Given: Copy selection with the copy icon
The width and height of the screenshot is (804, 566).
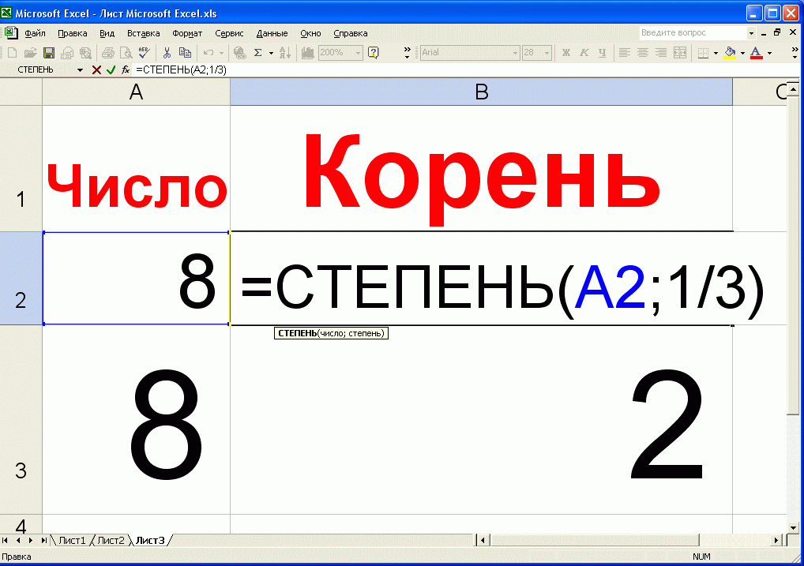Looking at the screenshot, I should pyautogui.click(x=185, y=52).
